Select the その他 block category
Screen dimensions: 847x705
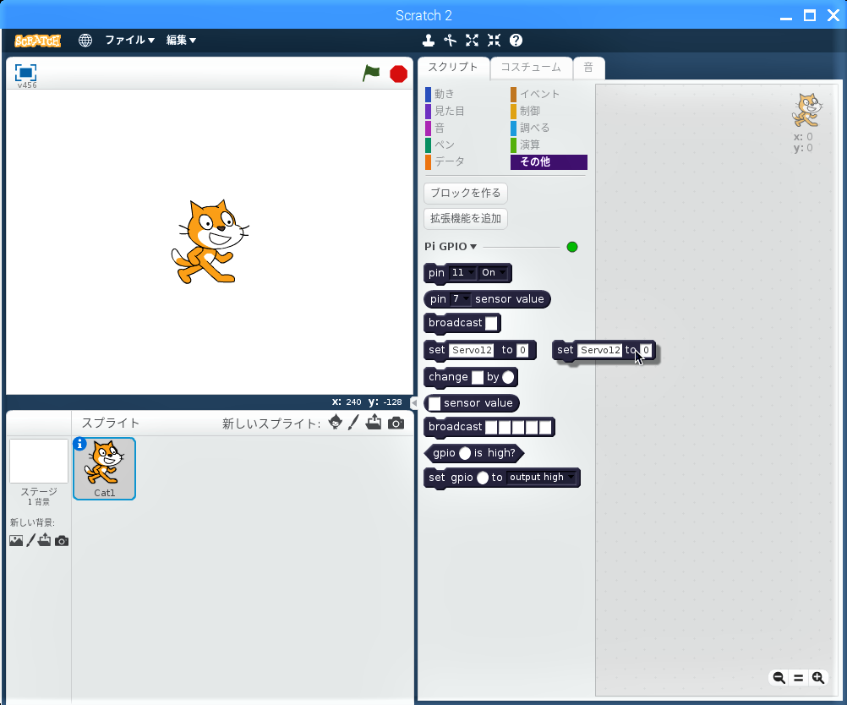tap(549, 162)
